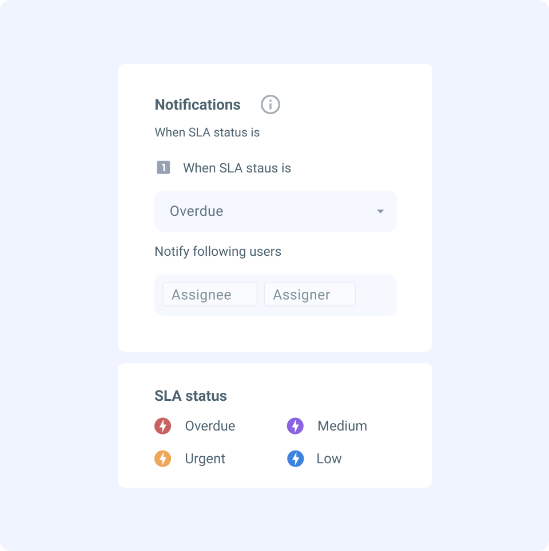Expand the Overdue status dropdown
Viewport: 549px width, 551px height.
tap(275, 211)
